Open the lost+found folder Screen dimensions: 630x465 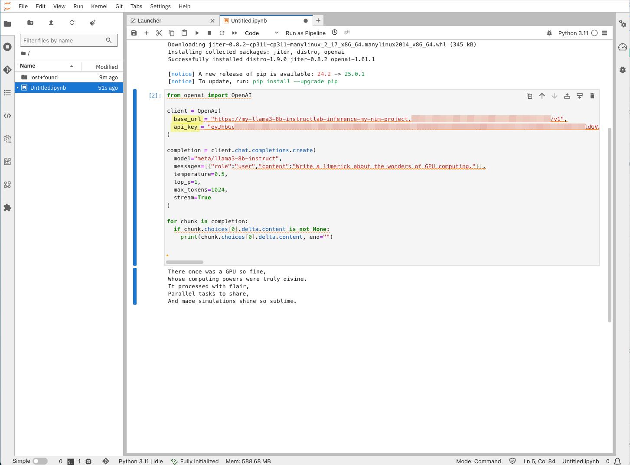[x=44, y=77]
